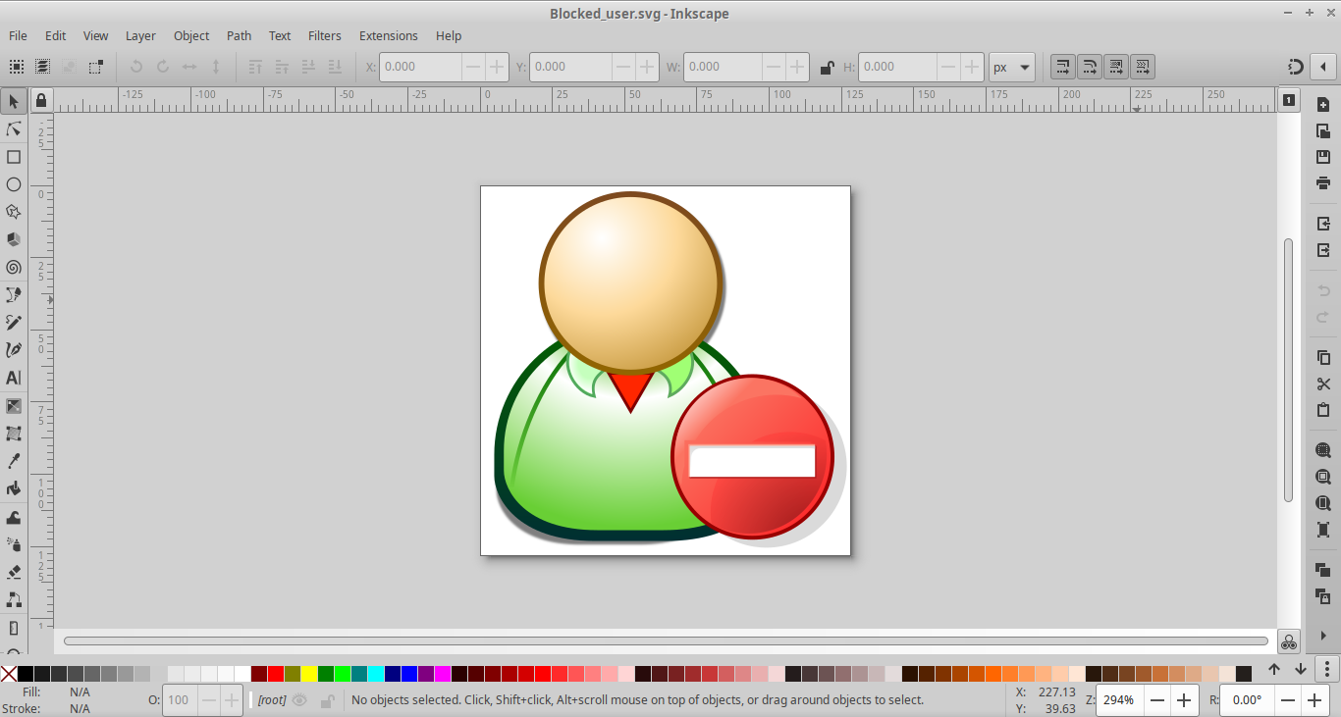
Task: Select the Star and polygon tool
Action: pos(14,212)
